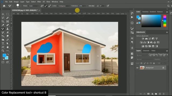Open the Window menu
Image resolution: width=172 pixels, height=96 pixels.
click(x=55, y=2)
